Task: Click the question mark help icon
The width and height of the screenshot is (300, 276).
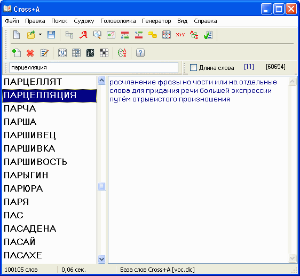Action: (140, 53)
